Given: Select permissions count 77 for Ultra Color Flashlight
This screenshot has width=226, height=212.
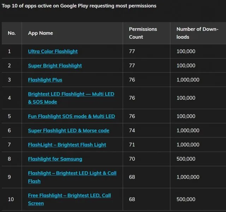Looking at the screenshot, I should [132, 51].
